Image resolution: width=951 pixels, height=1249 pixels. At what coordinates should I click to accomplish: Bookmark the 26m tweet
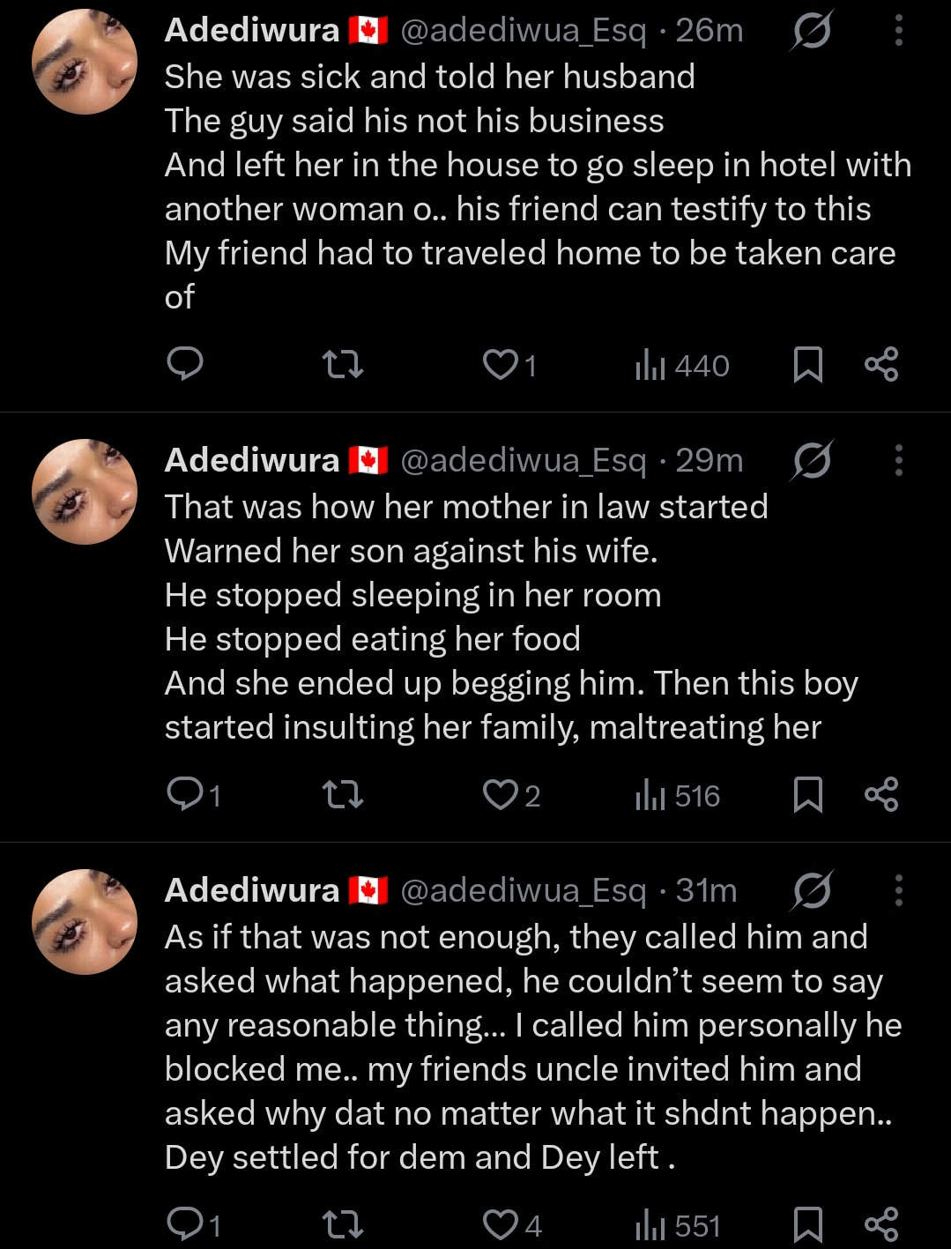click(x=807, y=364)
